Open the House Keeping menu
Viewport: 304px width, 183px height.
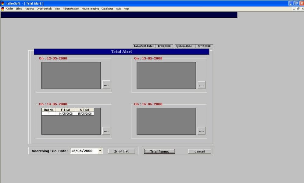(90, 9)
